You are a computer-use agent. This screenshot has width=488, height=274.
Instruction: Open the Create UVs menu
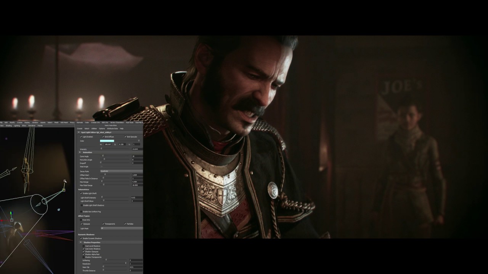pos(95,123)
